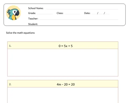Click the 'Teacher:' label text
The width and height of the screenshot is (129, 103).
(33, 19)
